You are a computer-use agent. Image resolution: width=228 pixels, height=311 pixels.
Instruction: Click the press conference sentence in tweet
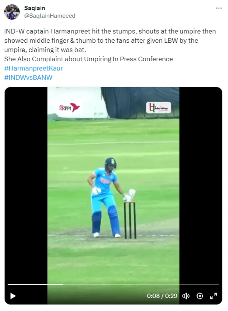click(x=89, y=59)
